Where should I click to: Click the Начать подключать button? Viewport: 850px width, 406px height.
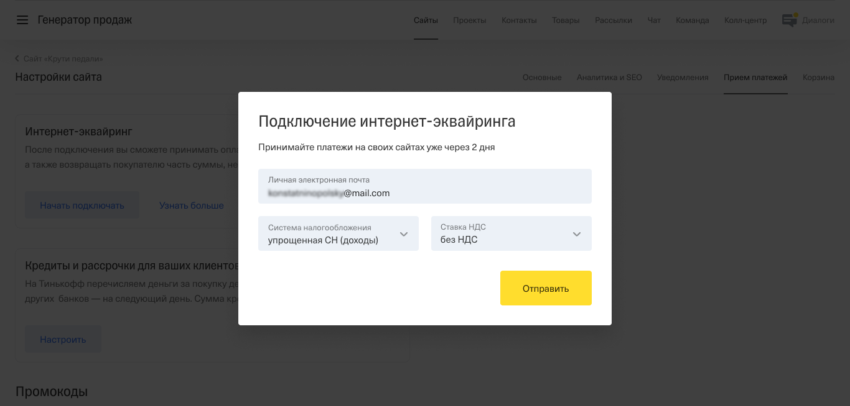click(x=82, y=205)
